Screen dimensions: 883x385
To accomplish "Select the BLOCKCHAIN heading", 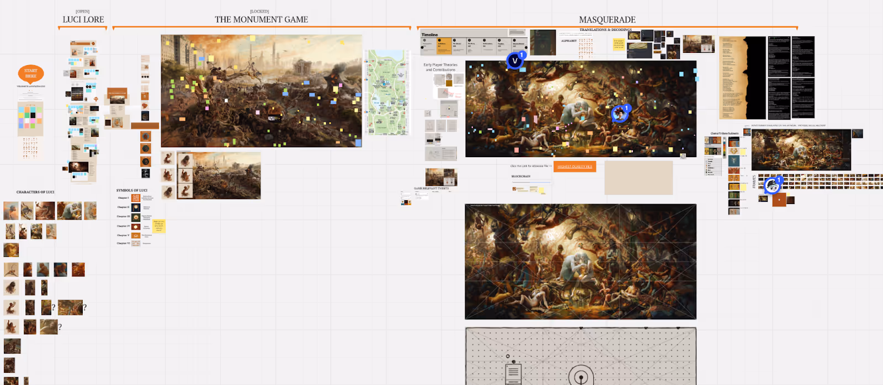I will tap(521, 177).
